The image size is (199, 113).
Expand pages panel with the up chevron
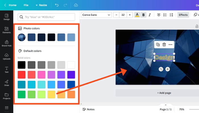(x=166, y=105)
